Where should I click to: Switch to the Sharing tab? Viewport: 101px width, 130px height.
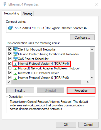pyautogui.click(x=28, y=14)
